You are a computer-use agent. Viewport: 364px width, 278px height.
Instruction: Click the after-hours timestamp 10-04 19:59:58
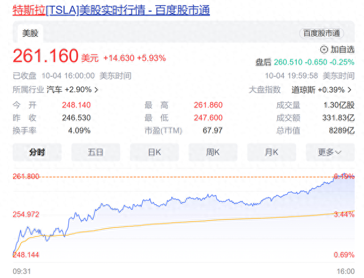tap(291, 76)
